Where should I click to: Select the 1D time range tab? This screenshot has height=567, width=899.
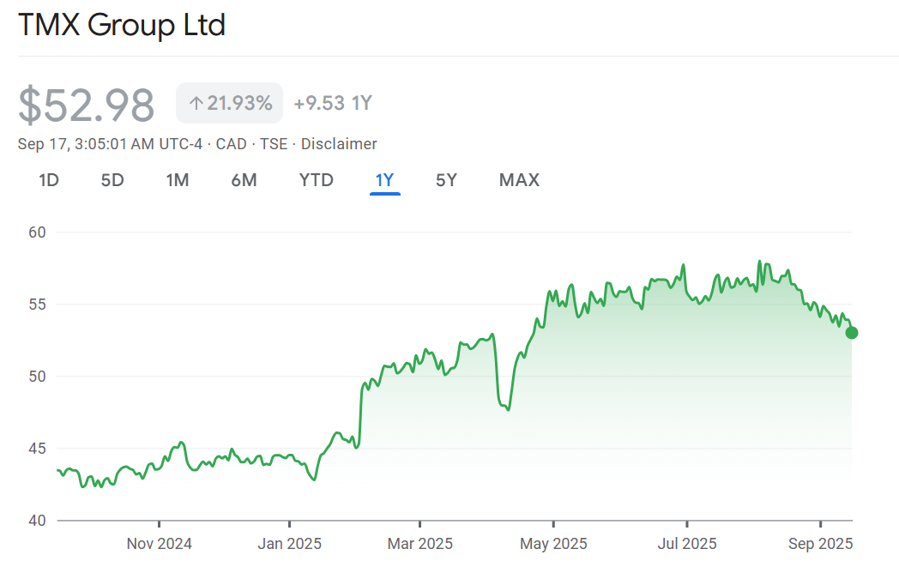[49, 180]
